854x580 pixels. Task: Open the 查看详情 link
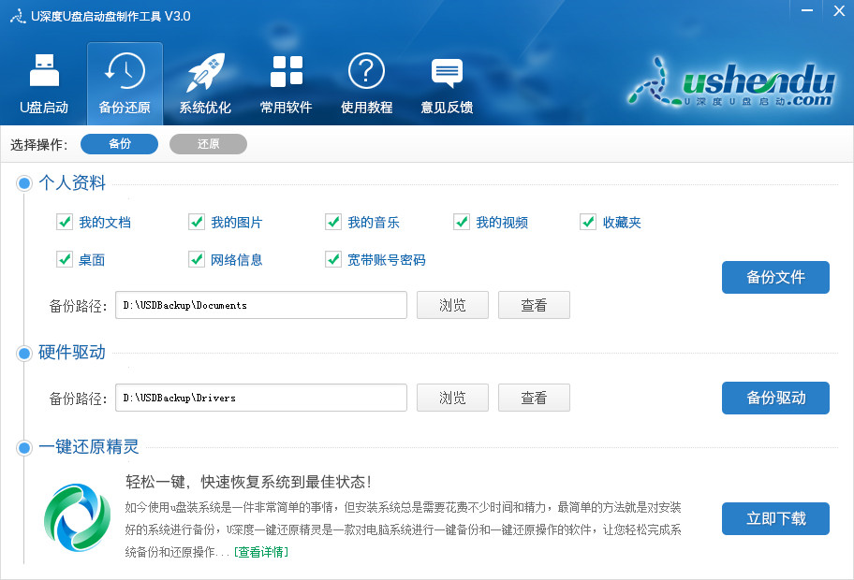coord(261,552)
